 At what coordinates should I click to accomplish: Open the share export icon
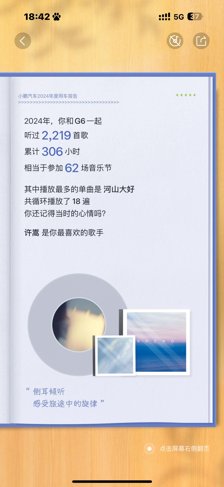pyautogui.click(x=201, y=41)
